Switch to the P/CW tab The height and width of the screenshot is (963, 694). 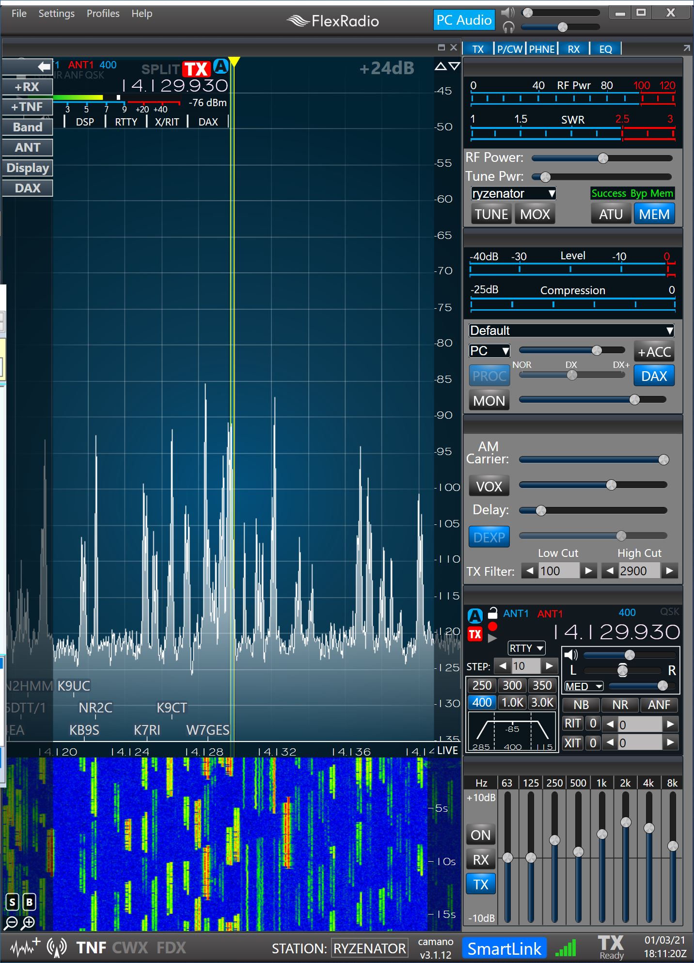point(510,49)
